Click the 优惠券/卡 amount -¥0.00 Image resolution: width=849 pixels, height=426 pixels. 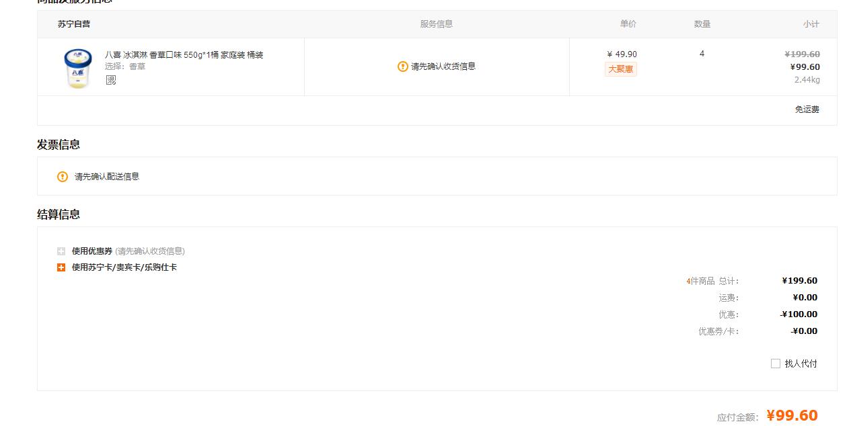coord(805,331)
